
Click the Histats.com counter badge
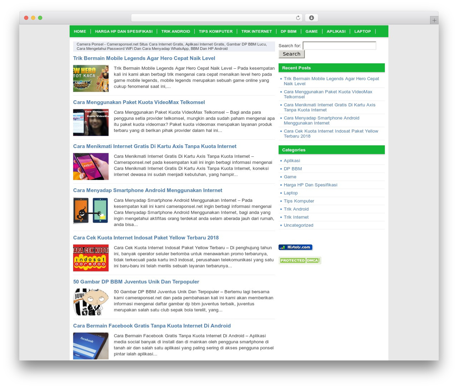click(x=296, y=247)
